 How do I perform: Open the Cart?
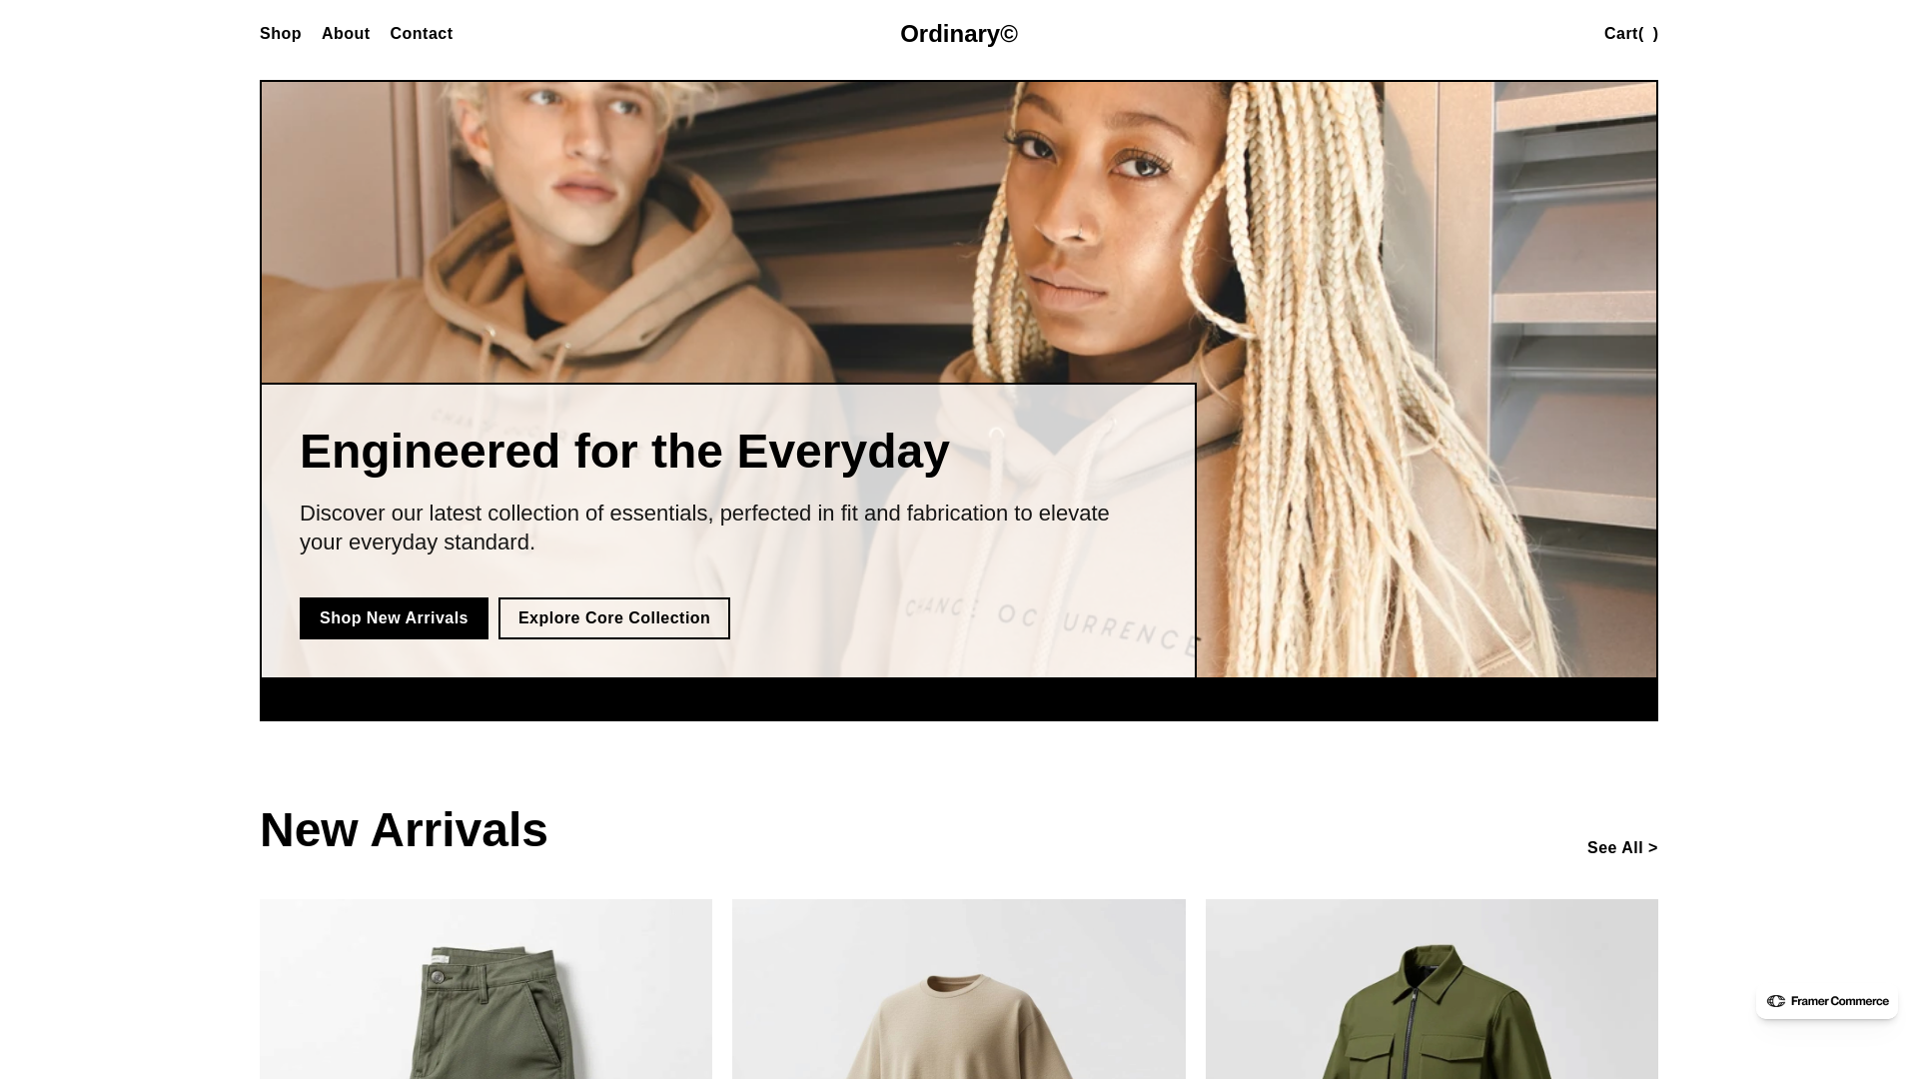coord(1631,34)
